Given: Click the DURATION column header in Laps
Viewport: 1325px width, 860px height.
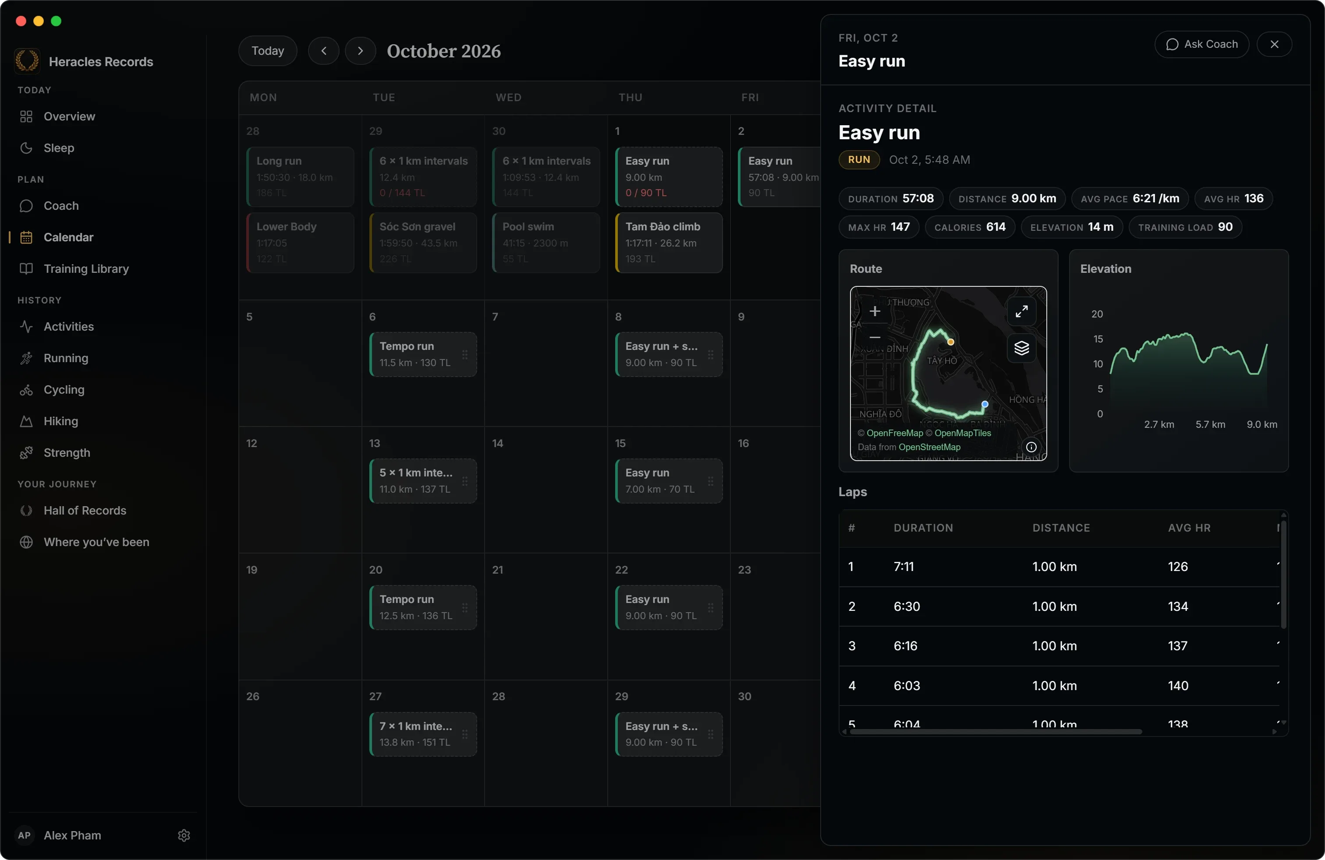Looking at the screenshot, I should pyautogui.click(x=923, y=528).
